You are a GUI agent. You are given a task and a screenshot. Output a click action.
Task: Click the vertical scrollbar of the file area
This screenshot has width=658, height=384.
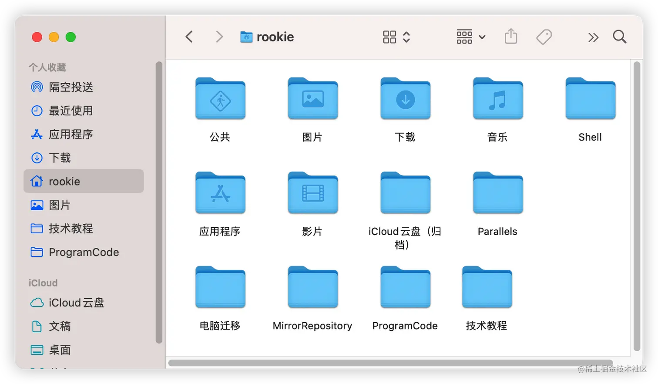637,206
